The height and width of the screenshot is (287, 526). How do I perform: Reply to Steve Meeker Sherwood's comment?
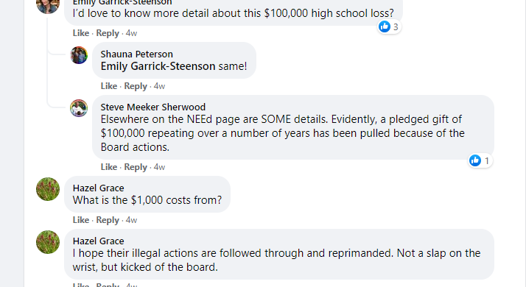point(136,167)
